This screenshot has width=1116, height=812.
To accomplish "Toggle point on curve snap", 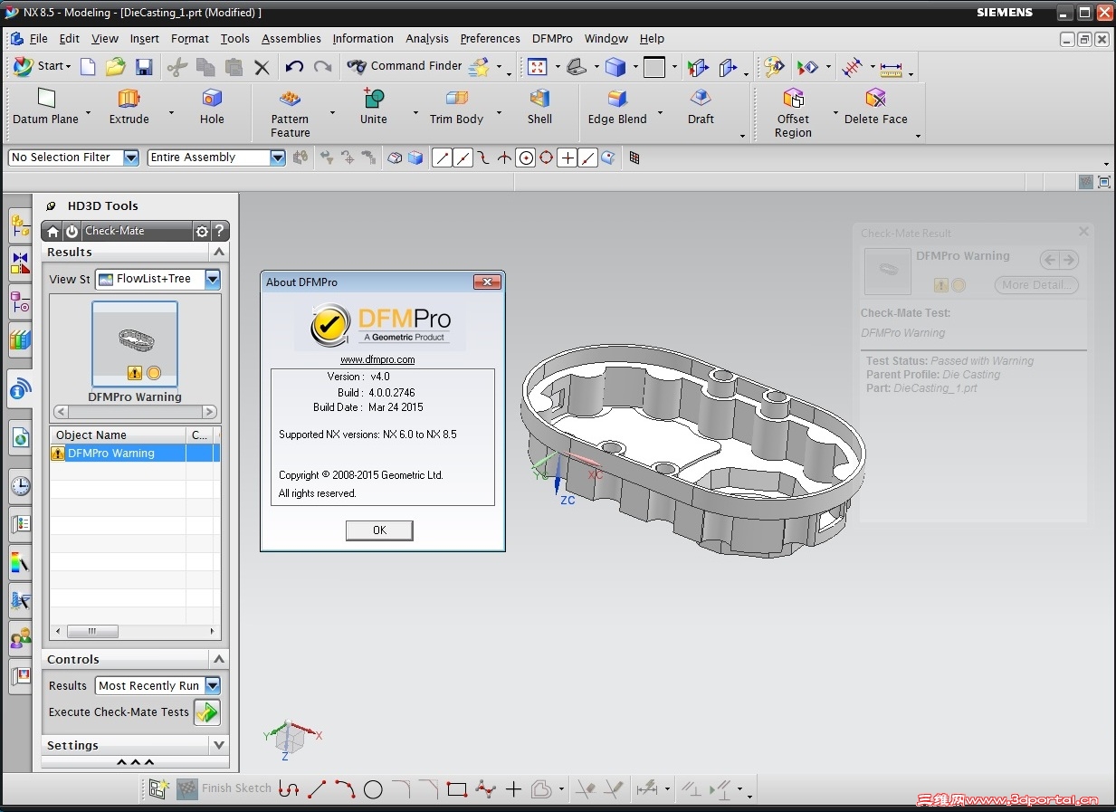I will pyautogui.click(x=588, y=158).
